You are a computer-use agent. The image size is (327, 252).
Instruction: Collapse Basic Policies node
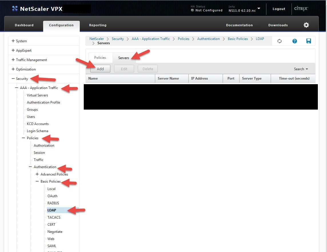[37, 181]
